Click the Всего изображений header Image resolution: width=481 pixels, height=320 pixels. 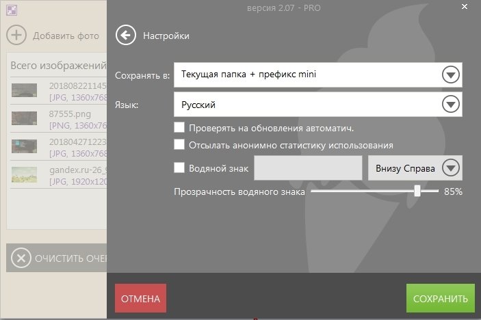pyautogui.click(x=59, y=65)
